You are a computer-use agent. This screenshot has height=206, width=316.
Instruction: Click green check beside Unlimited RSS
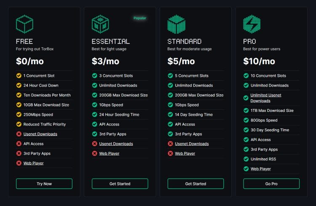pyautogui.click(x=246, y=159)
